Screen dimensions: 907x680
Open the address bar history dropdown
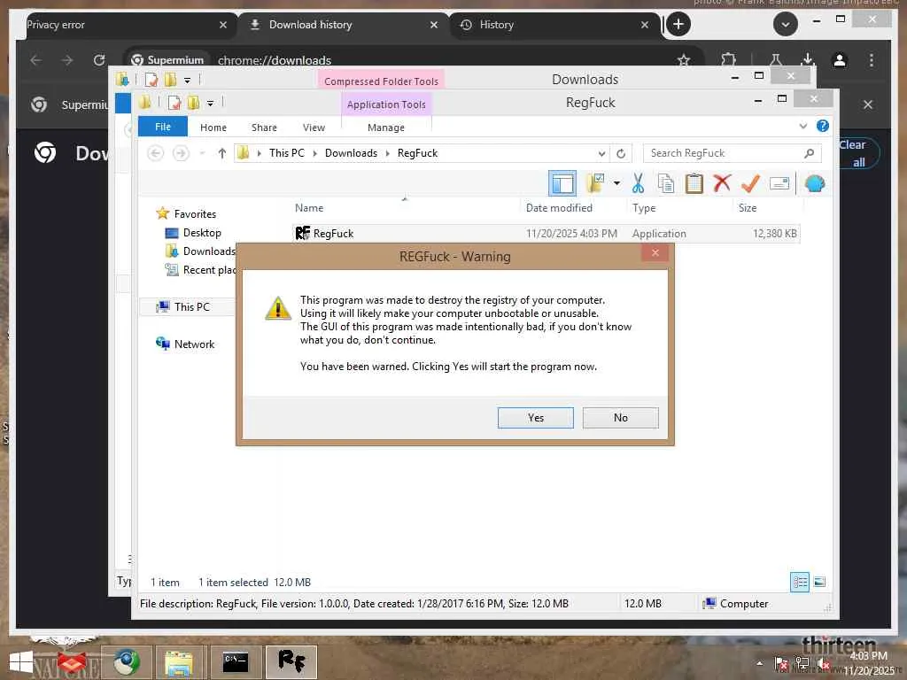(x=601, y=154)
